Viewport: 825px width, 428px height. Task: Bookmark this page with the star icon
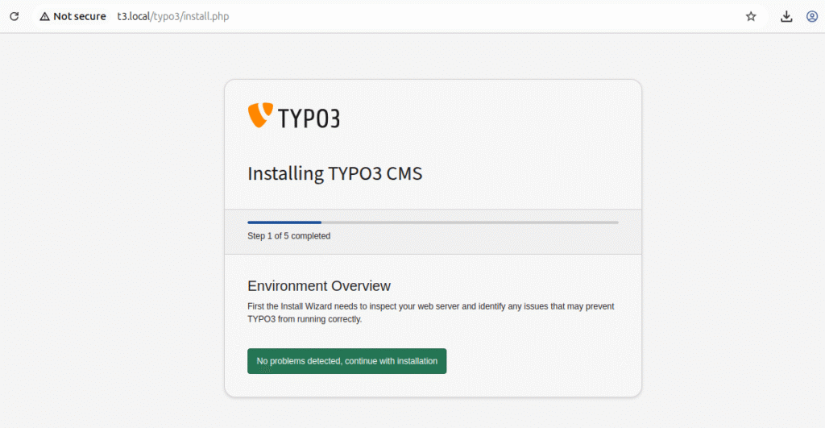[x=751, y=16]
